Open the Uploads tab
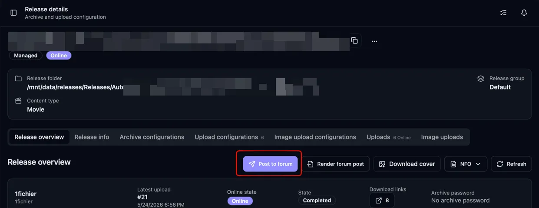This screenshot has width=539, height=208. point(388,137)
